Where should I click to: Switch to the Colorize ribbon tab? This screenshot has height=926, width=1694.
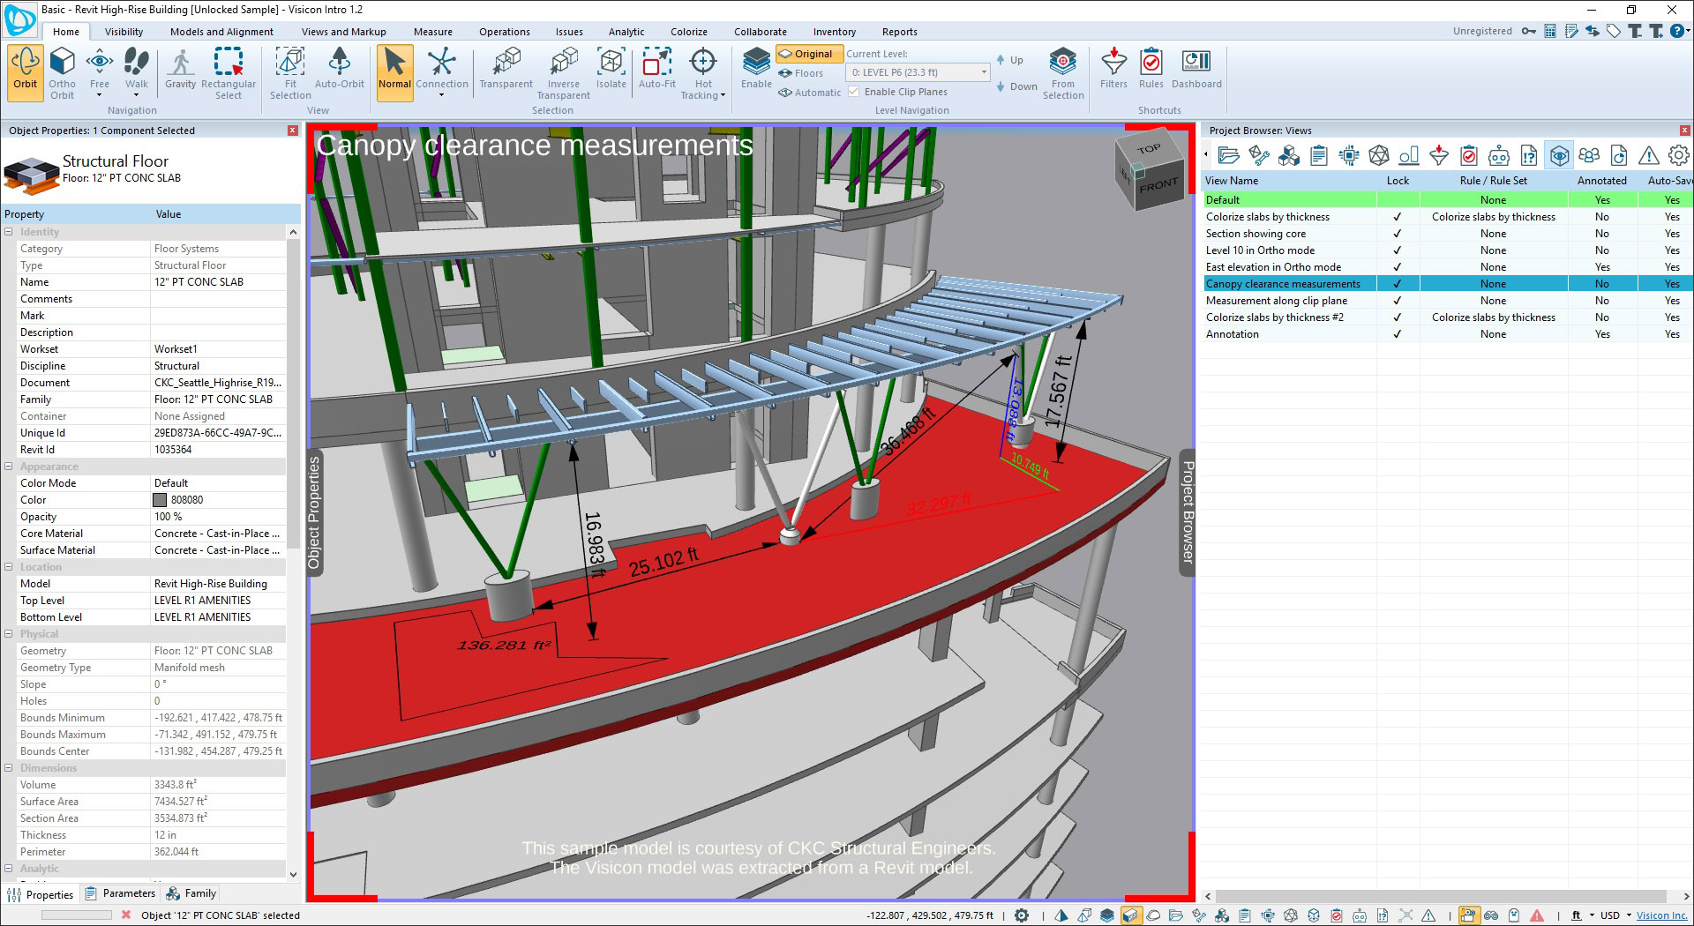click(x=688, y=32)
